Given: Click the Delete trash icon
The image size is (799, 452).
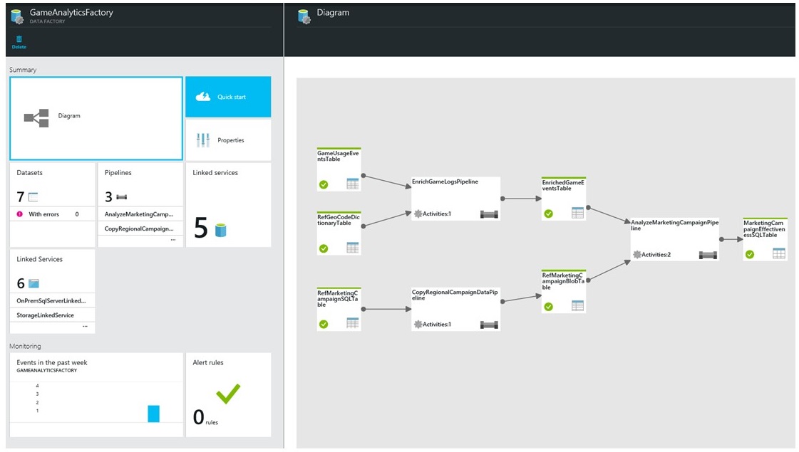Looking at the screenshot, I should click(19, 38).
